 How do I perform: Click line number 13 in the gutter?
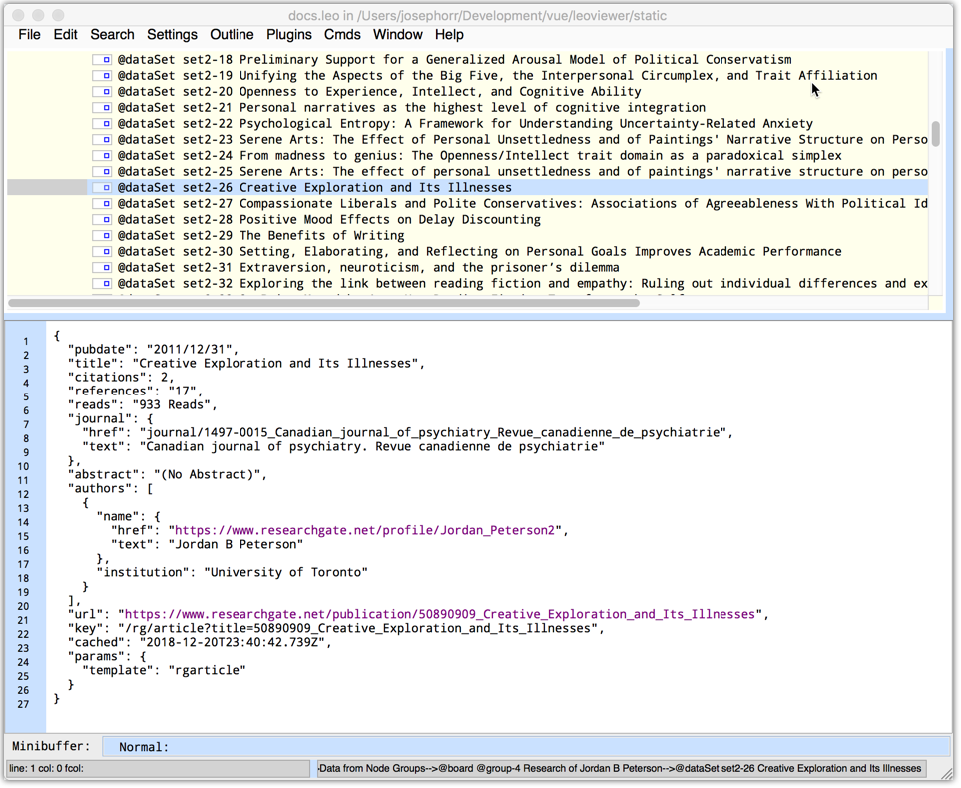(23, 509)
